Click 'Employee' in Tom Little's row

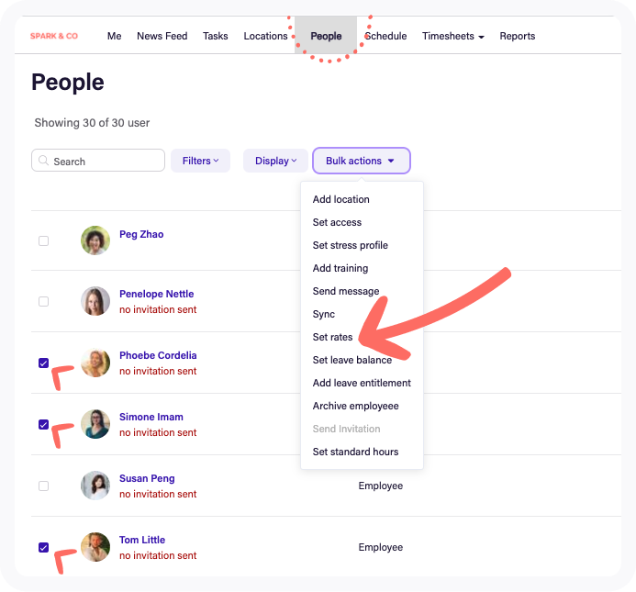(381, 547)
